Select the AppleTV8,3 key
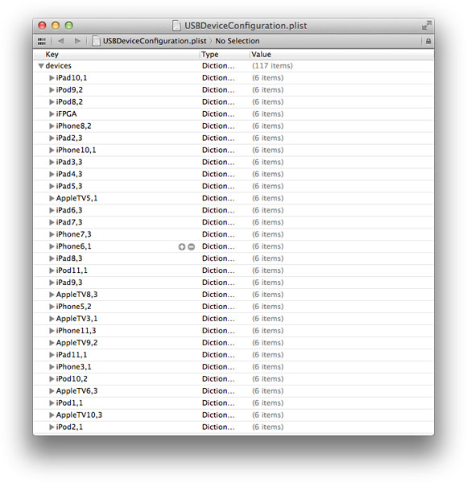Image resolution: width=467 pixels, height=483 pixels. pyautogui.click(x=76, y=295)
